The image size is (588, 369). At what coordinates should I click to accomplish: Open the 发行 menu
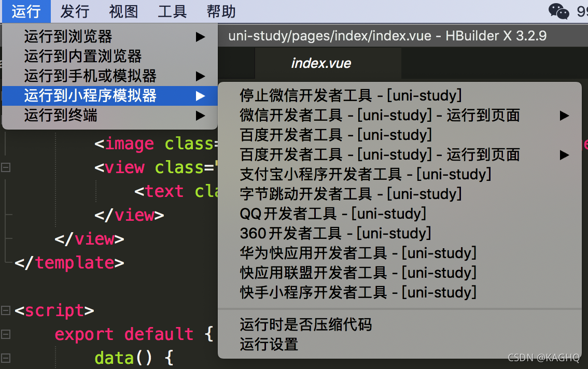pos(75,11)
